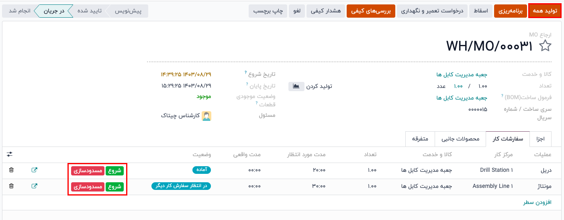Click the responsible user avatar
Viewport: 564px width, 220px height.
click(x=206, y=116)
